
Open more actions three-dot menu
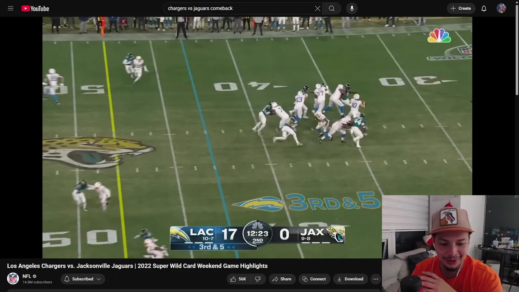(376, 279)
